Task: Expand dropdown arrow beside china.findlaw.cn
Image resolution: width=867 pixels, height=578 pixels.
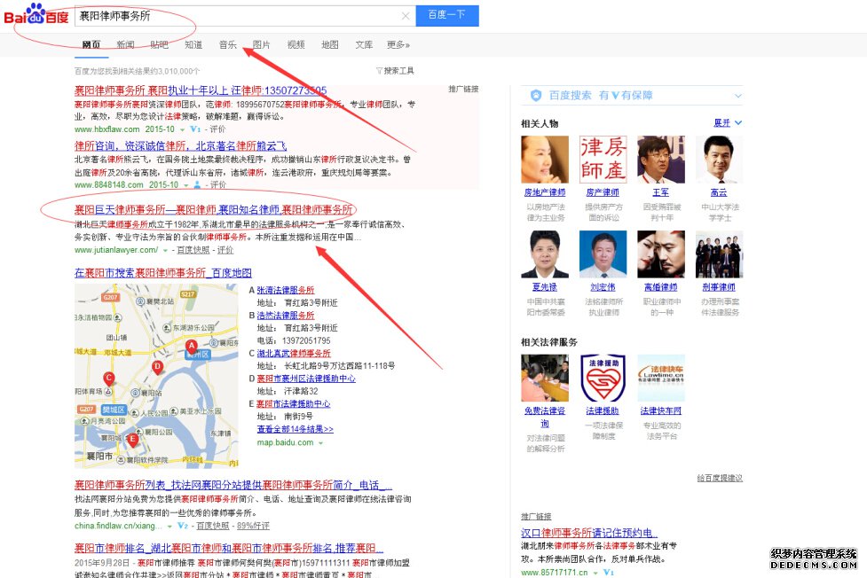Action: pos(170,527)
